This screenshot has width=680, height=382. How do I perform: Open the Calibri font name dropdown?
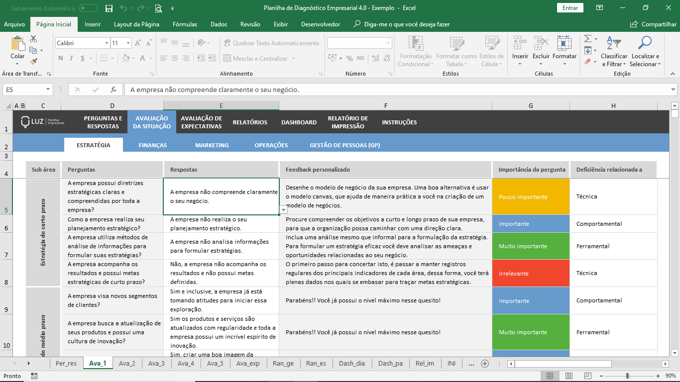coord(107,43)
